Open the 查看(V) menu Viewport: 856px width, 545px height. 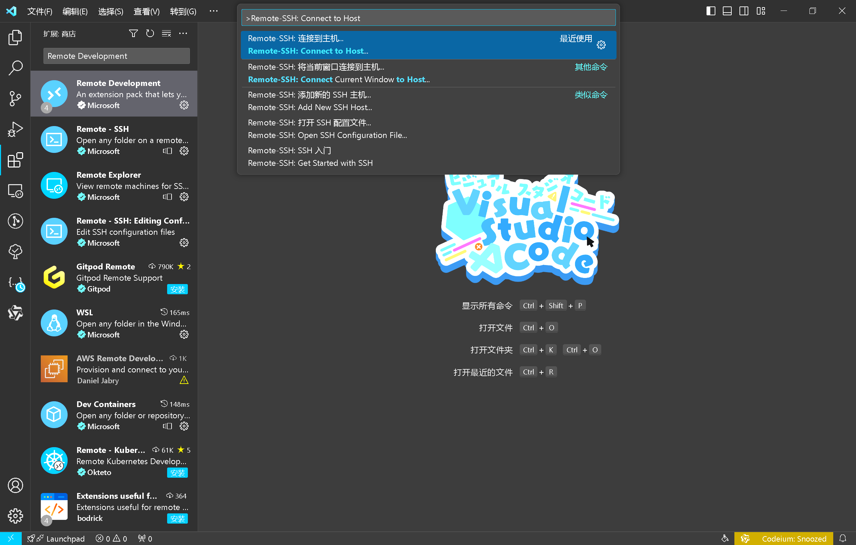(x=146, y=11)
